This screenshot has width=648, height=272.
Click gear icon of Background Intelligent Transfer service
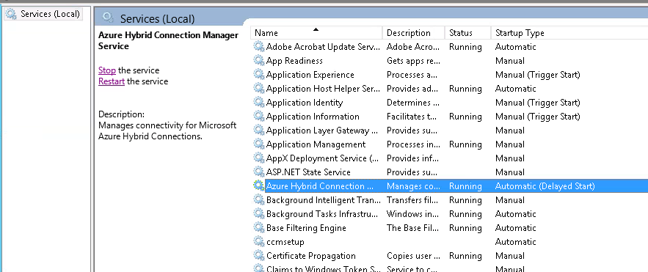click(x=259, y=199)
